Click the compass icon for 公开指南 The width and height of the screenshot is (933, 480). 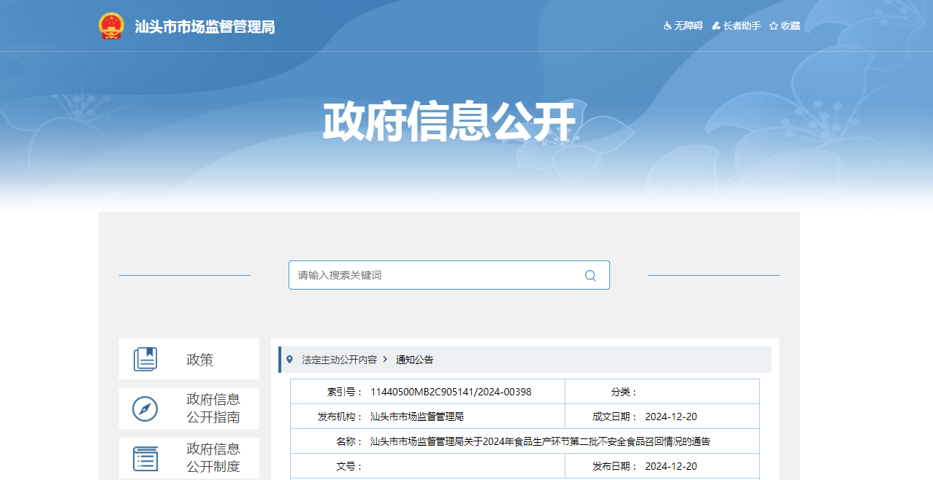(x=145, y=409)
